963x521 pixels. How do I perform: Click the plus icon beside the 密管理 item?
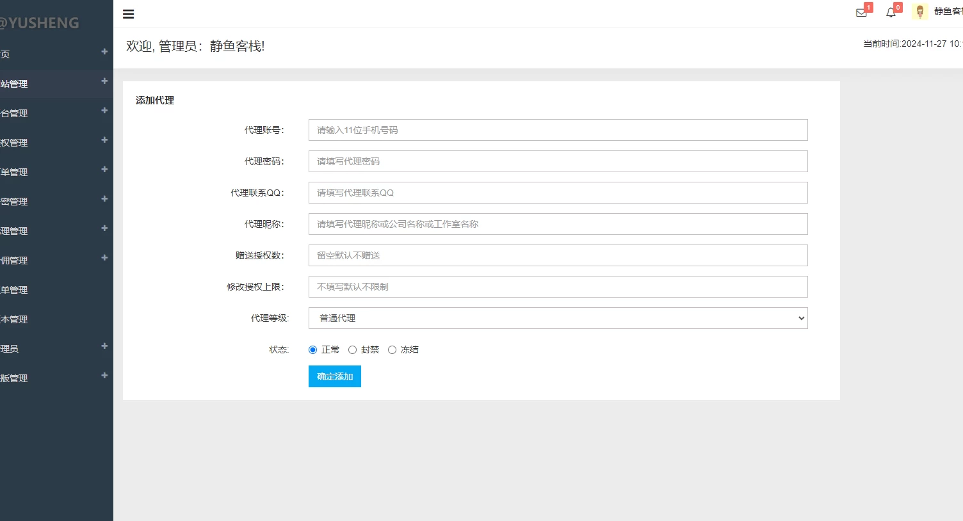[104, 199]
